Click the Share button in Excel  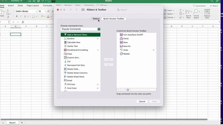pos(214,6)
